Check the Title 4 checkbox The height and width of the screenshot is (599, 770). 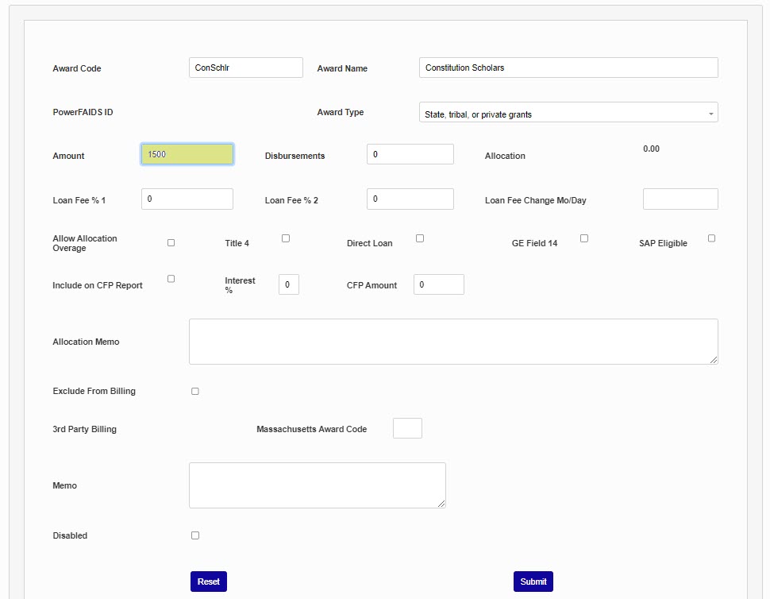pos(286,238)
